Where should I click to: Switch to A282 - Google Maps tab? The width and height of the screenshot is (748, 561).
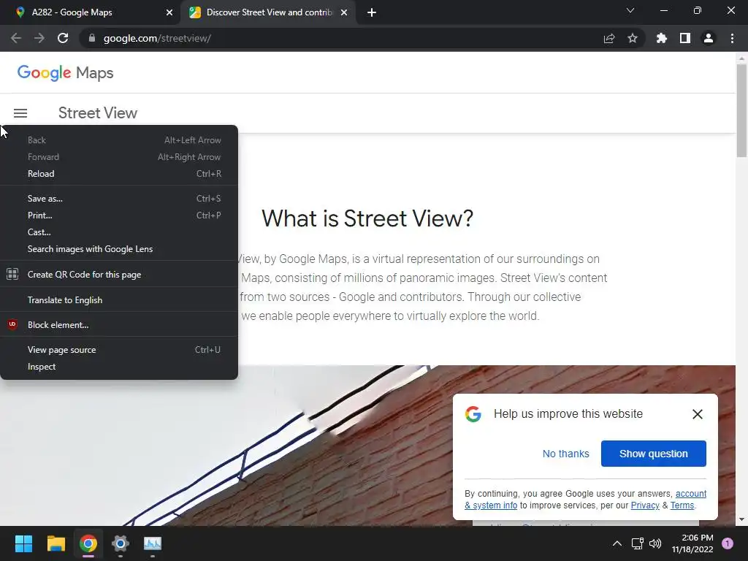pyautogui.click(x=91, y=12)
